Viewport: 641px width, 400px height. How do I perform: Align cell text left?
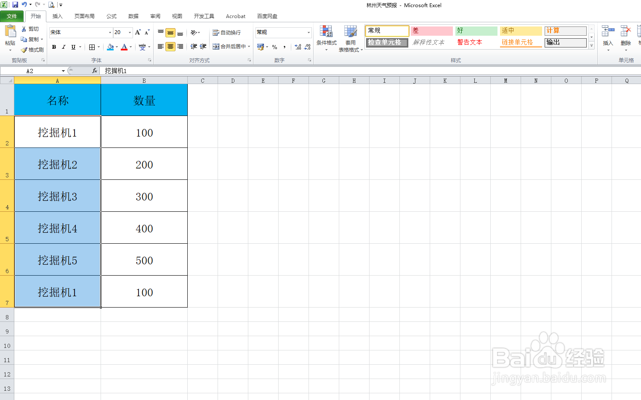161,47
